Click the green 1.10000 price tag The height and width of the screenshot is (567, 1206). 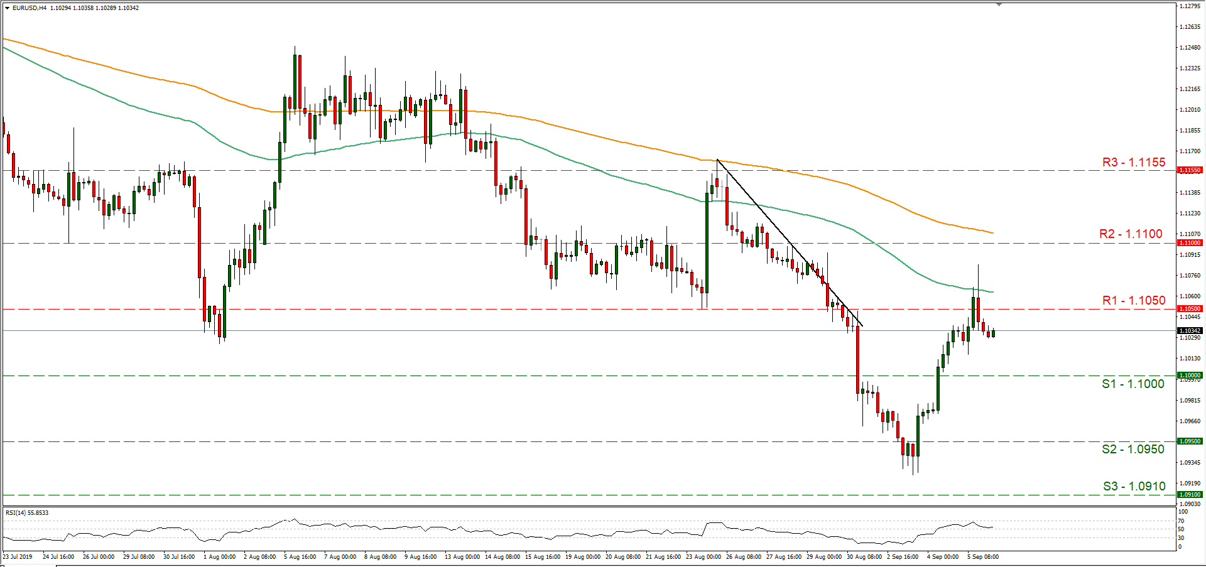click(1190, 375)
